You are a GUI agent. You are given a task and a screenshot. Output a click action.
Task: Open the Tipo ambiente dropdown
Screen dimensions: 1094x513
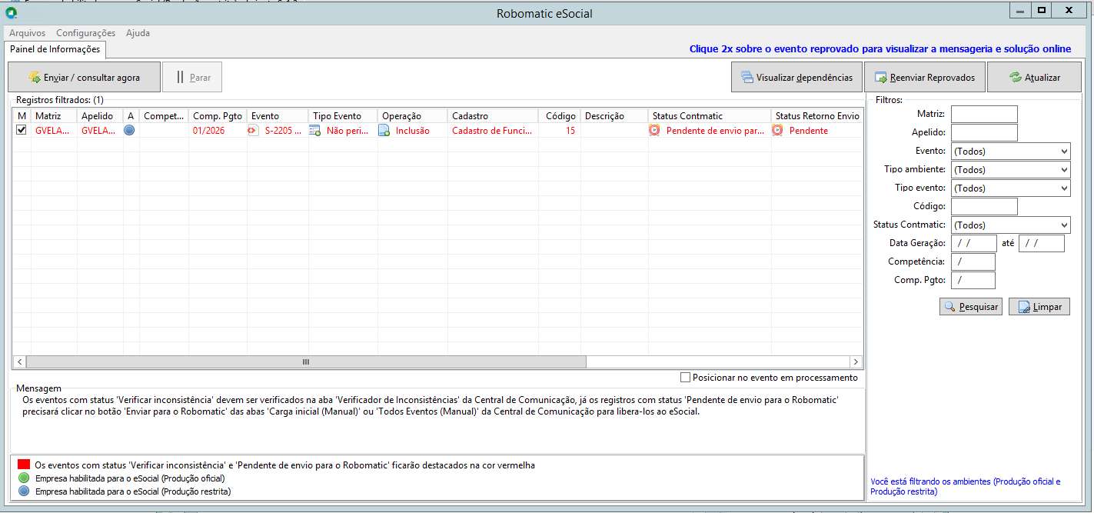1010,170
